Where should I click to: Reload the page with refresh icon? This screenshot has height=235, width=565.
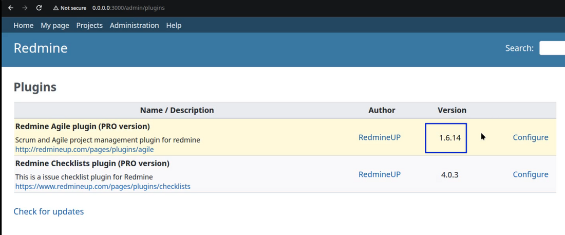[x=39, y=8]
